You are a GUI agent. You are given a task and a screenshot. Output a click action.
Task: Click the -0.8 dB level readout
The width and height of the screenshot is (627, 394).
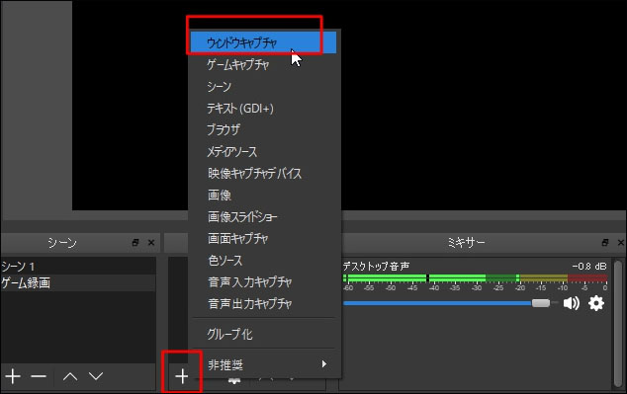click(589, 267)
